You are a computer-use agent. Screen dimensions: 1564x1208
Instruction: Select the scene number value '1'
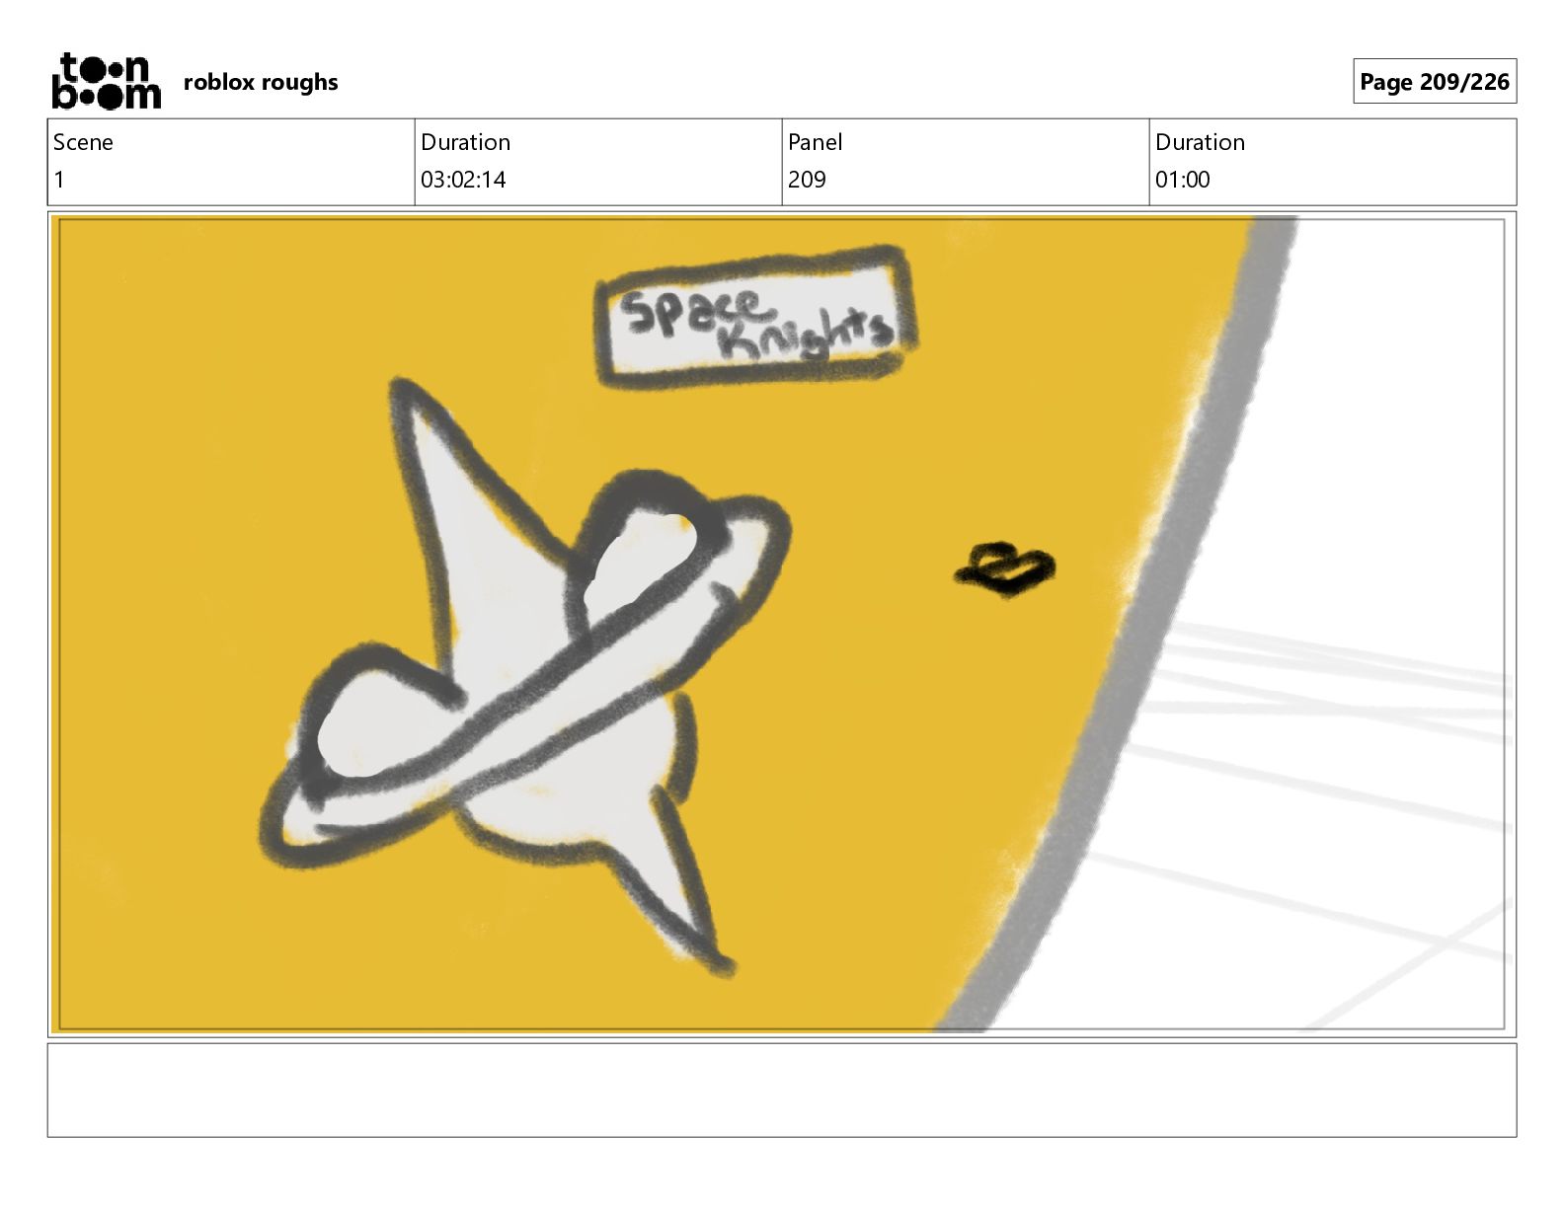click(x=59, y=180)
